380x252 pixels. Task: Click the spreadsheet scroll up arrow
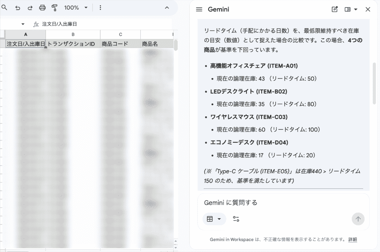pyautogui.click(x=176, y=241)
